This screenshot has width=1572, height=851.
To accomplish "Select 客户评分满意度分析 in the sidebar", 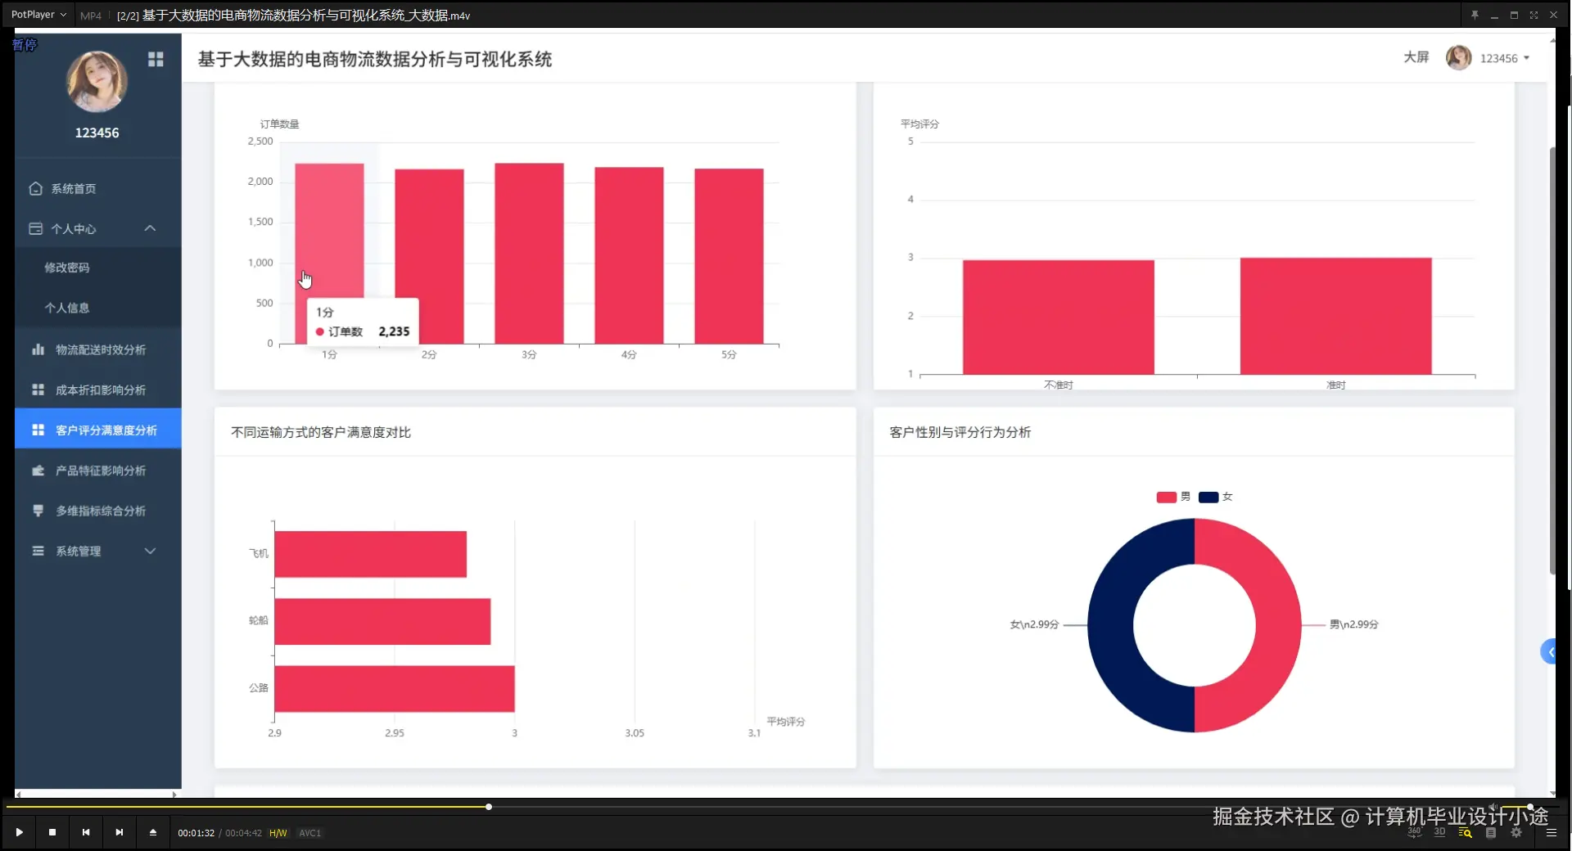I will tap(105, 430).
